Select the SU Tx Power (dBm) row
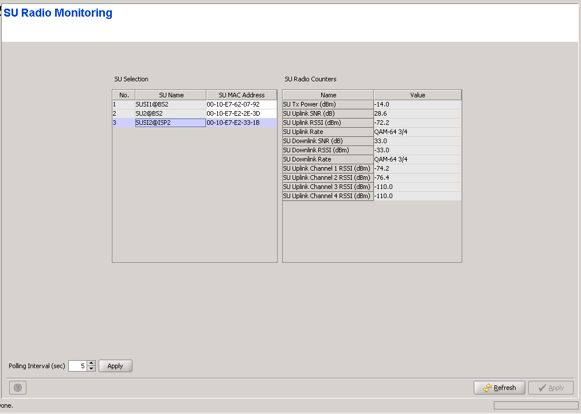 (328, 105)
